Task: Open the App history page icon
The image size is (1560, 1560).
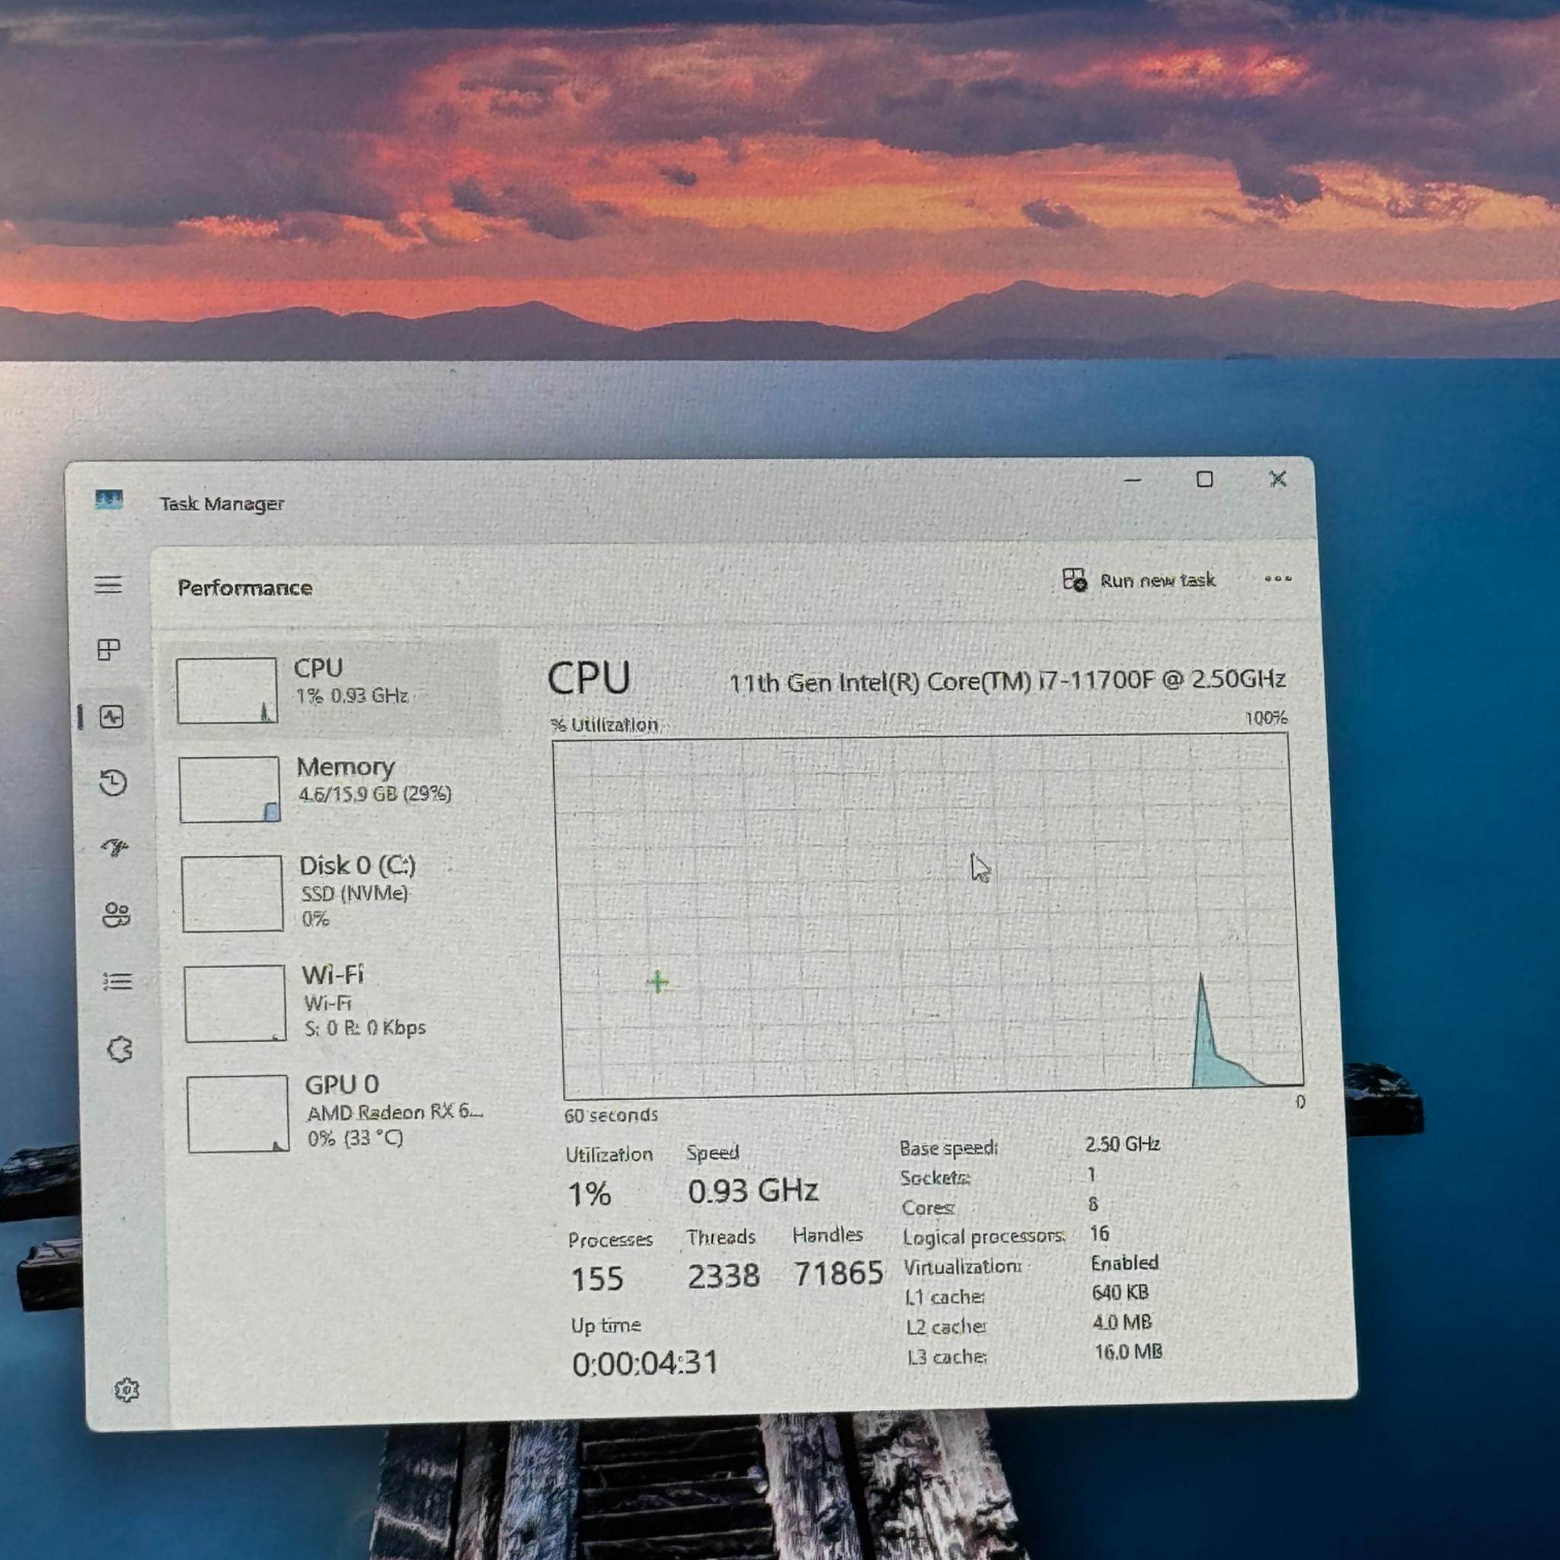Action: click(113, 782)
